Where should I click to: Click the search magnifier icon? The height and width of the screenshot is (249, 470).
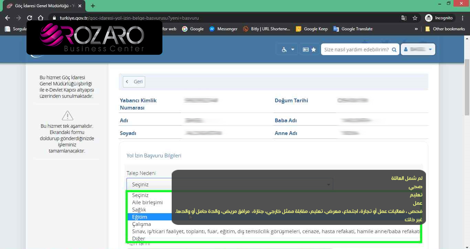[395, 49]
